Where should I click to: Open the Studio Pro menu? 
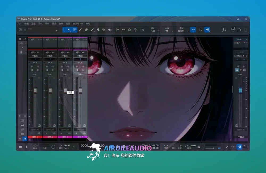78,24
